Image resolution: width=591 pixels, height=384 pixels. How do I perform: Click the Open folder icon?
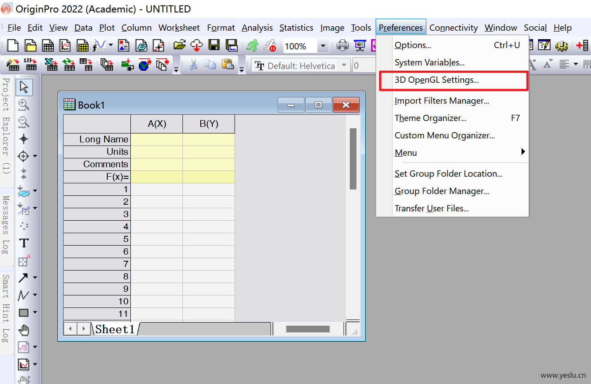179,45
